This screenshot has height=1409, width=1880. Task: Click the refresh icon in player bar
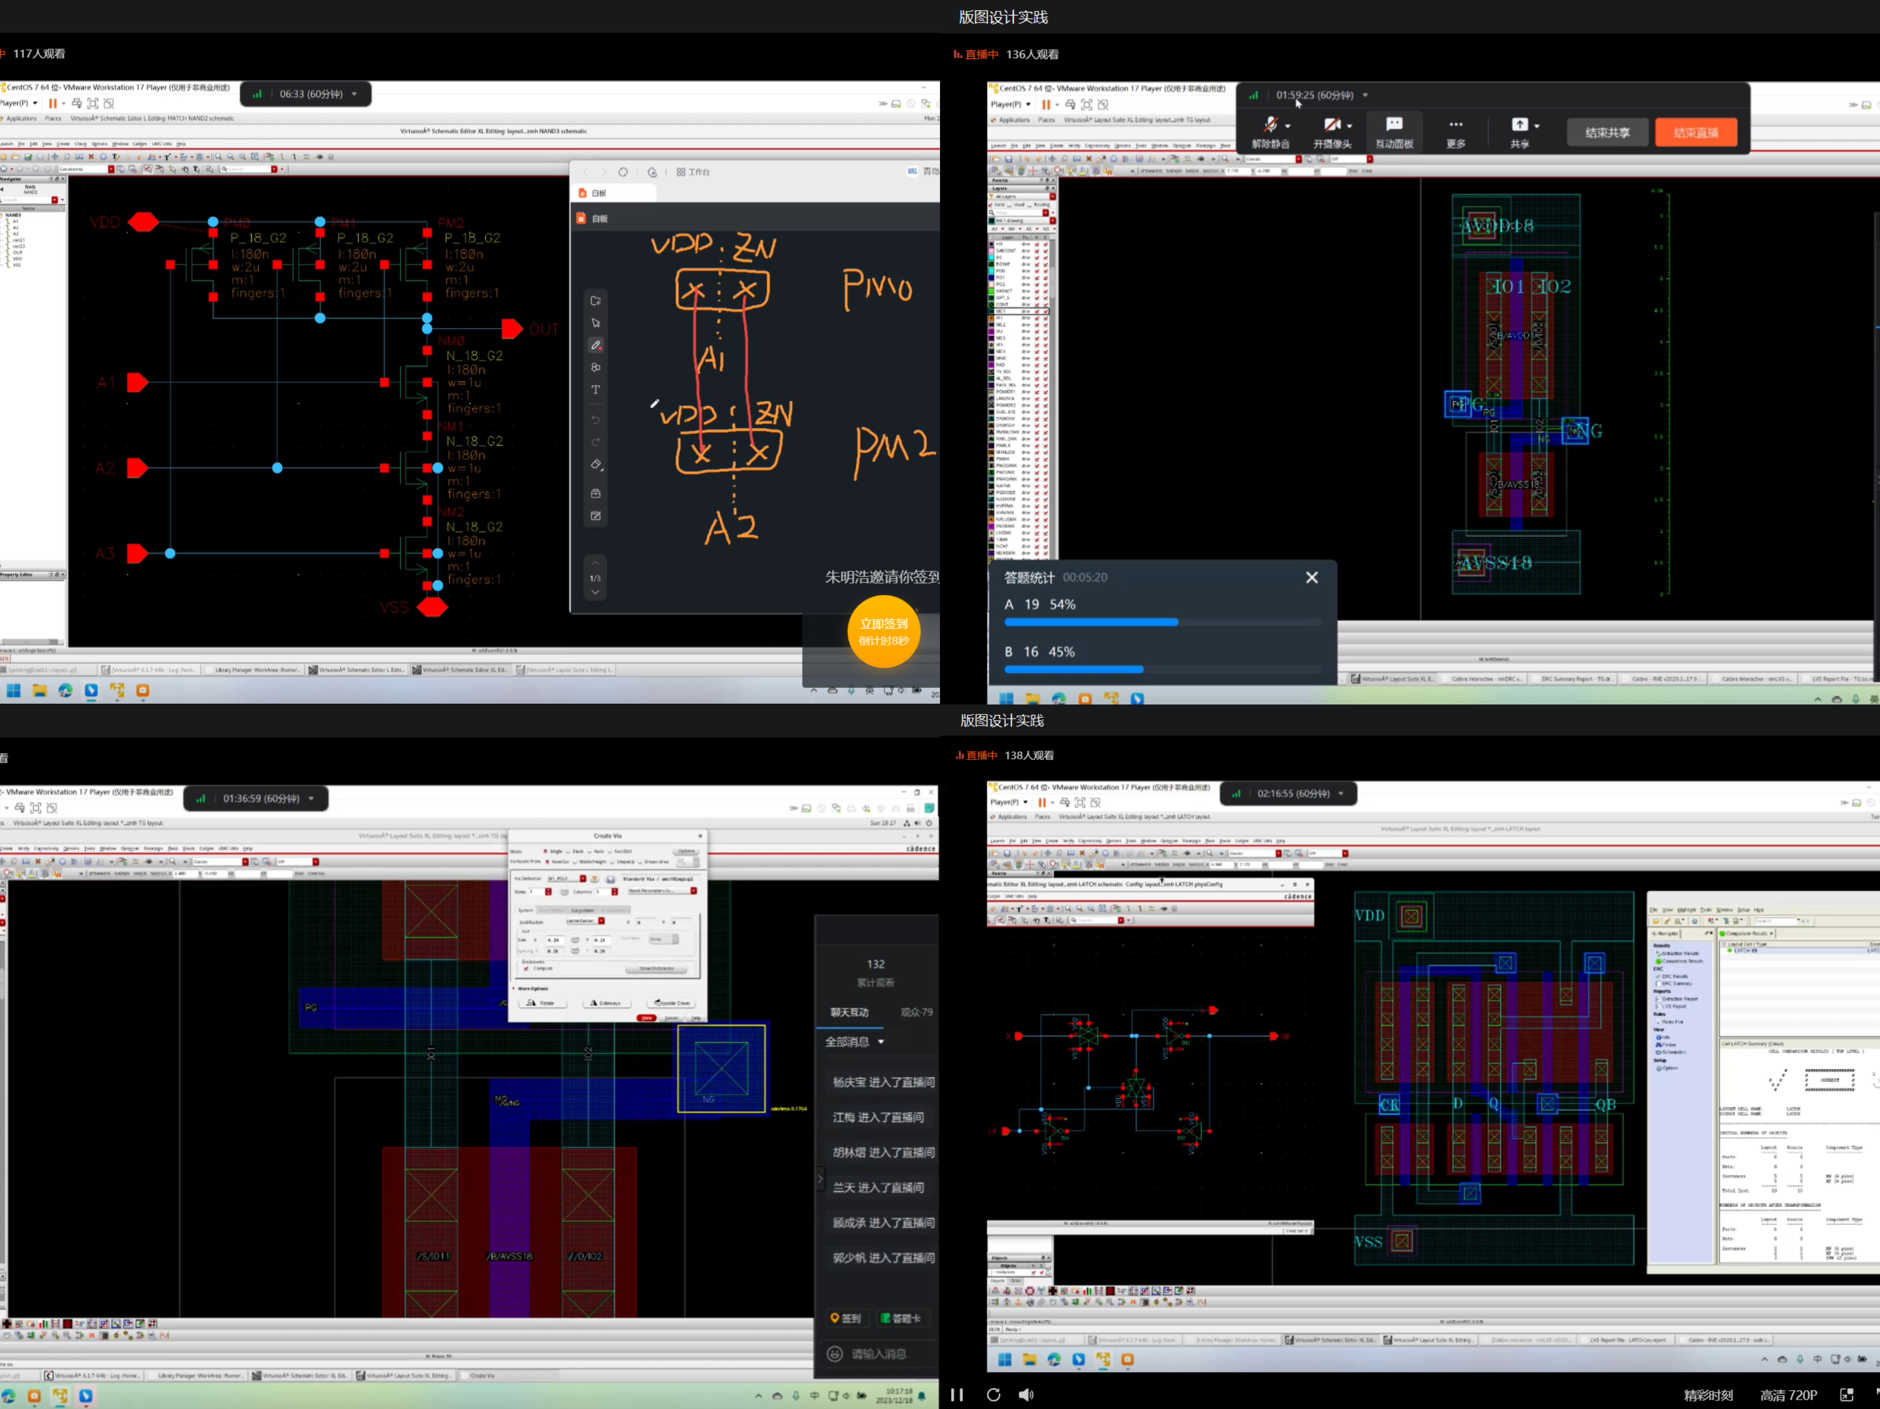click(x=993, y=1394)
